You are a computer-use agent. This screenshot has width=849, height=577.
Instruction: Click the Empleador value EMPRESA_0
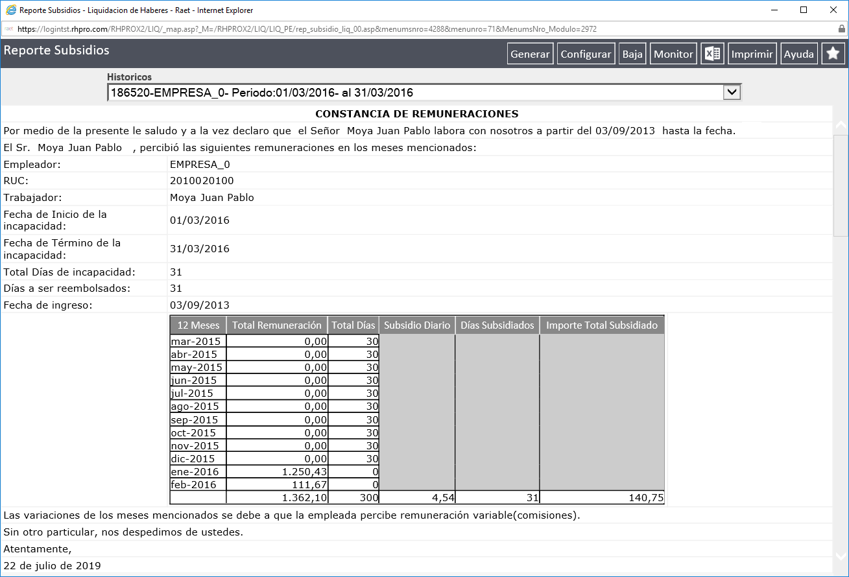[x=200, y=165]
